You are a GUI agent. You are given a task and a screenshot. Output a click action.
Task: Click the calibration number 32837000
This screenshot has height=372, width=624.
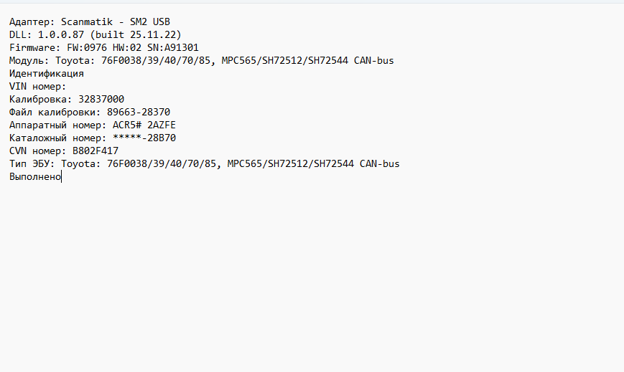click(98, 99)
